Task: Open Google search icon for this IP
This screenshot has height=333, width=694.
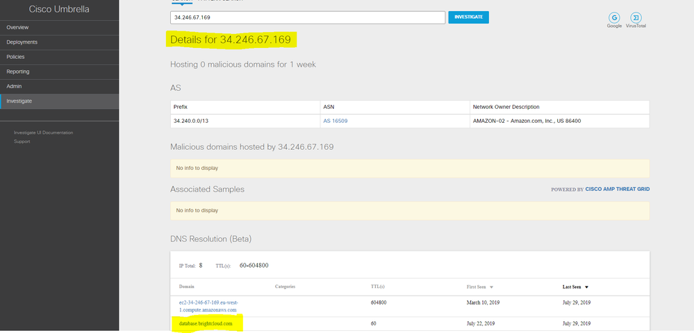Action: [x=614, y=17]
